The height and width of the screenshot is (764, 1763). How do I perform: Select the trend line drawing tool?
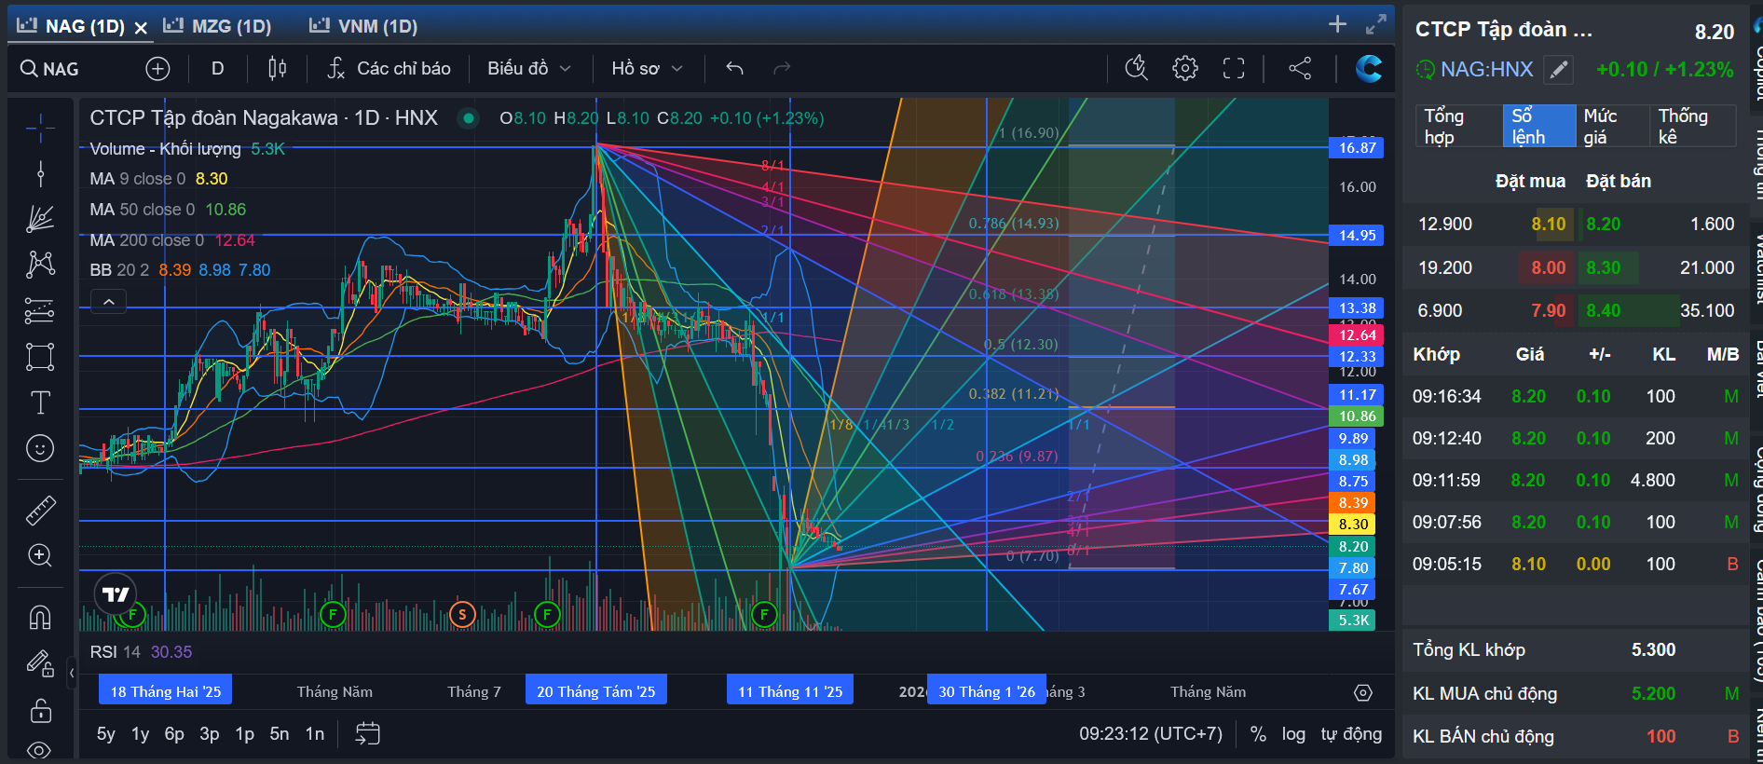(40, 173)
